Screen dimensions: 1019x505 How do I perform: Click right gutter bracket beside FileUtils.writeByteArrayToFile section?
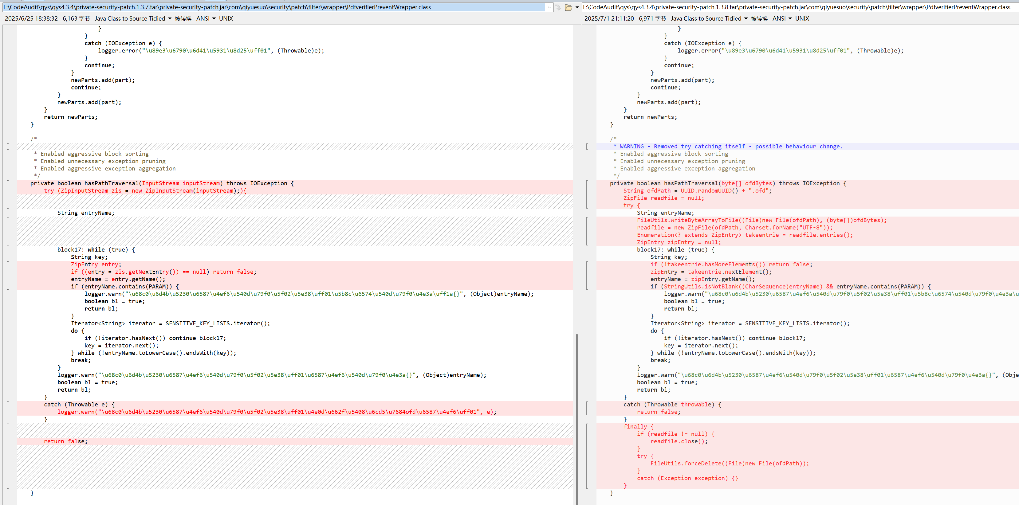pyautogui.click(x=587, y=231)
